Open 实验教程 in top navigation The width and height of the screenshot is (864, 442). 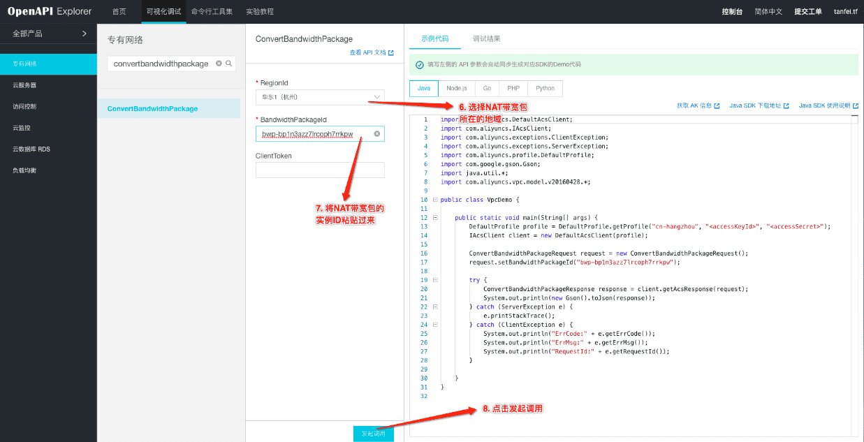point(260,12)
